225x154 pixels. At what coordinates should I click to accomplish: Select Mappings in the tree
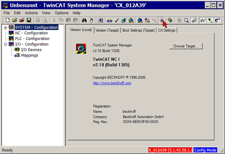pos(30,55)
